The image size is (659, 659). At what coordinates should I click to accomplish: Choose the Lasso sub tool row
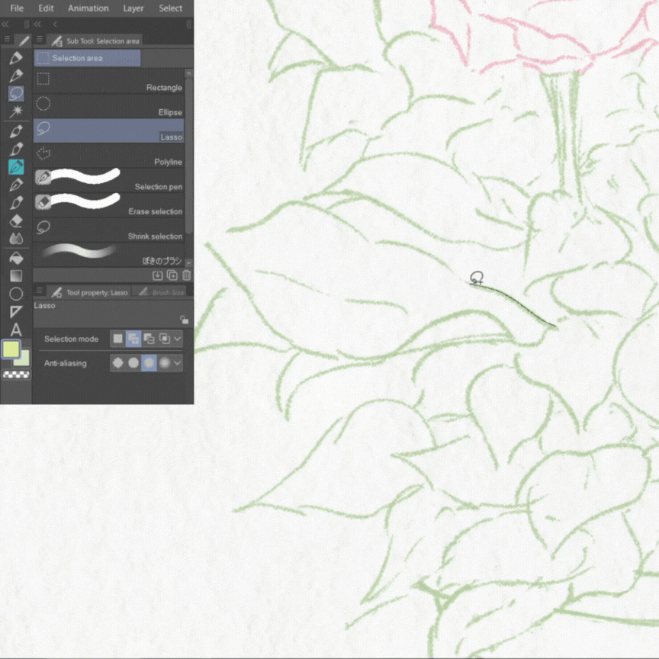108,130
